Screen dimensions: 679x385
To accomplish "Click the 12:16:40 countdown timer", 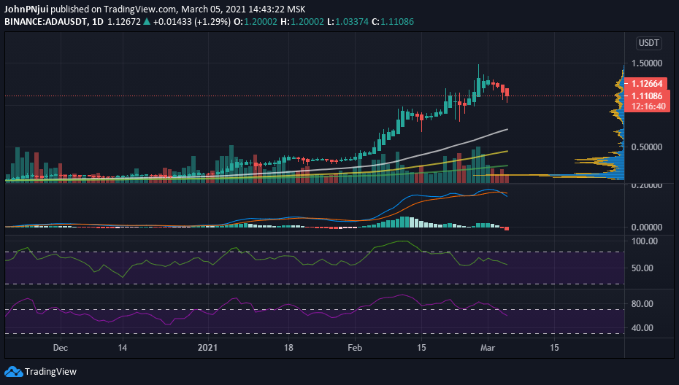I will (648, 106).
